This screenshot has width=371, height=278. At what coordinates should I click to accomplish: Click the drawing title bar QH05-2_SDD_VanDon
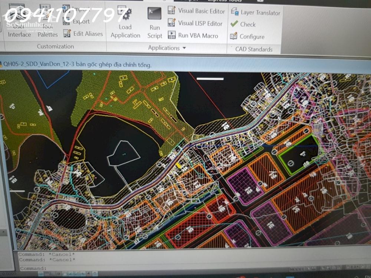77,64
